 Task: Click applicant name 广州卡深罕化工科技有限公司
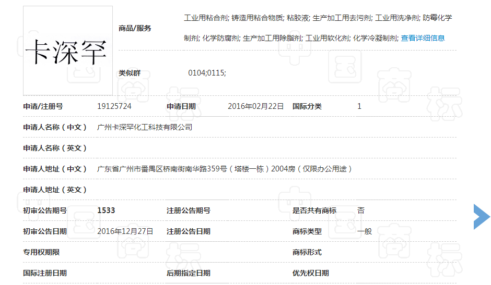(145, 127)
